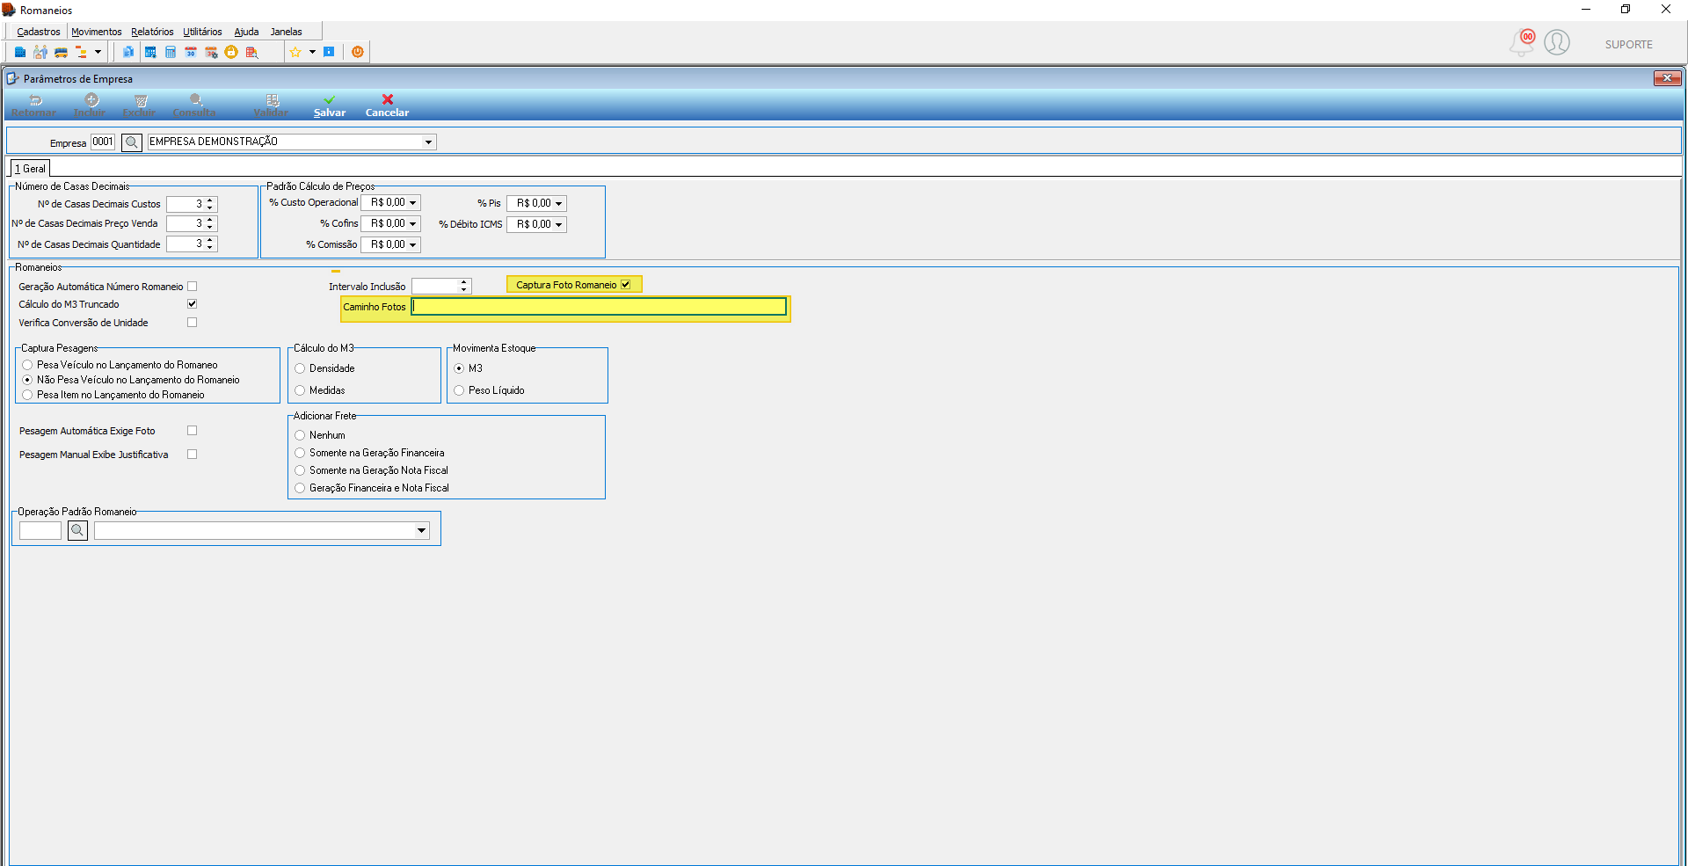Select Medidas for Cálculo do M3

(x=301, y=390)
